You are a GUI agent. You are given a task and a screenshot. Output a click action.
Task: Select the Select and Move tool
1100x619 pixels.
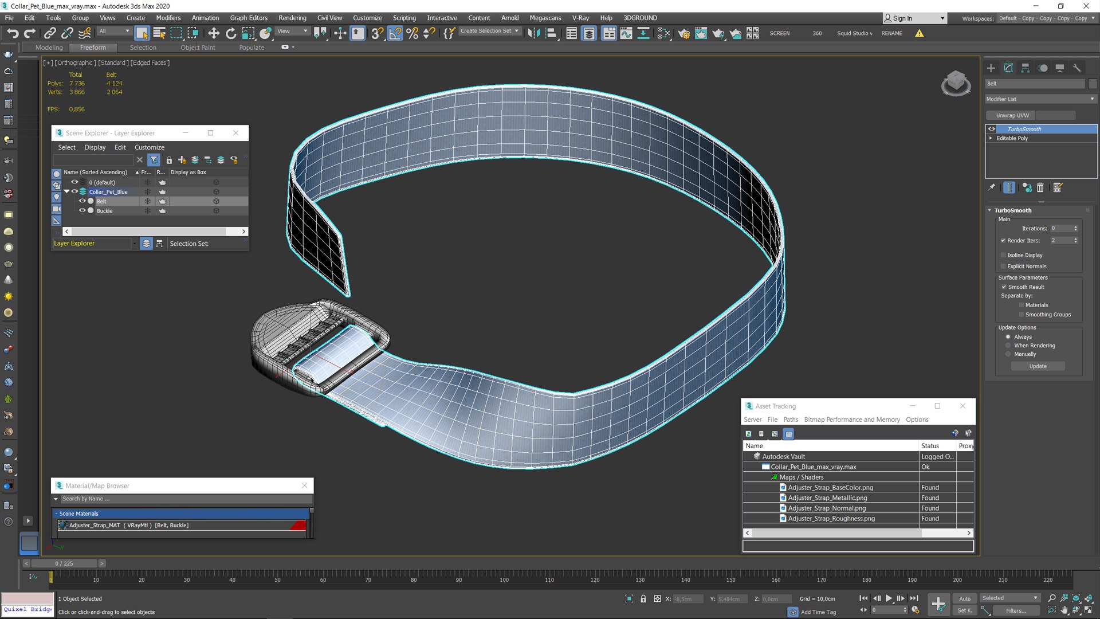coord(214,33)
